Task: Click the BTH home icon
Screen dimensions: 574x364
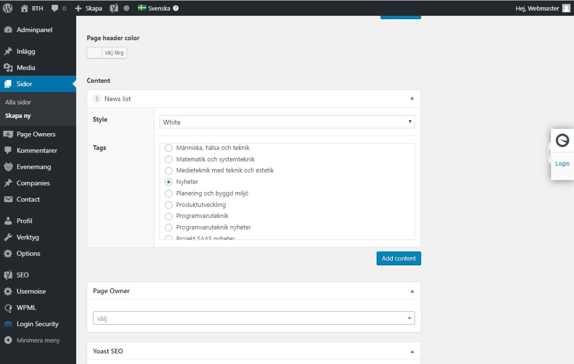Action: (24, 8)
